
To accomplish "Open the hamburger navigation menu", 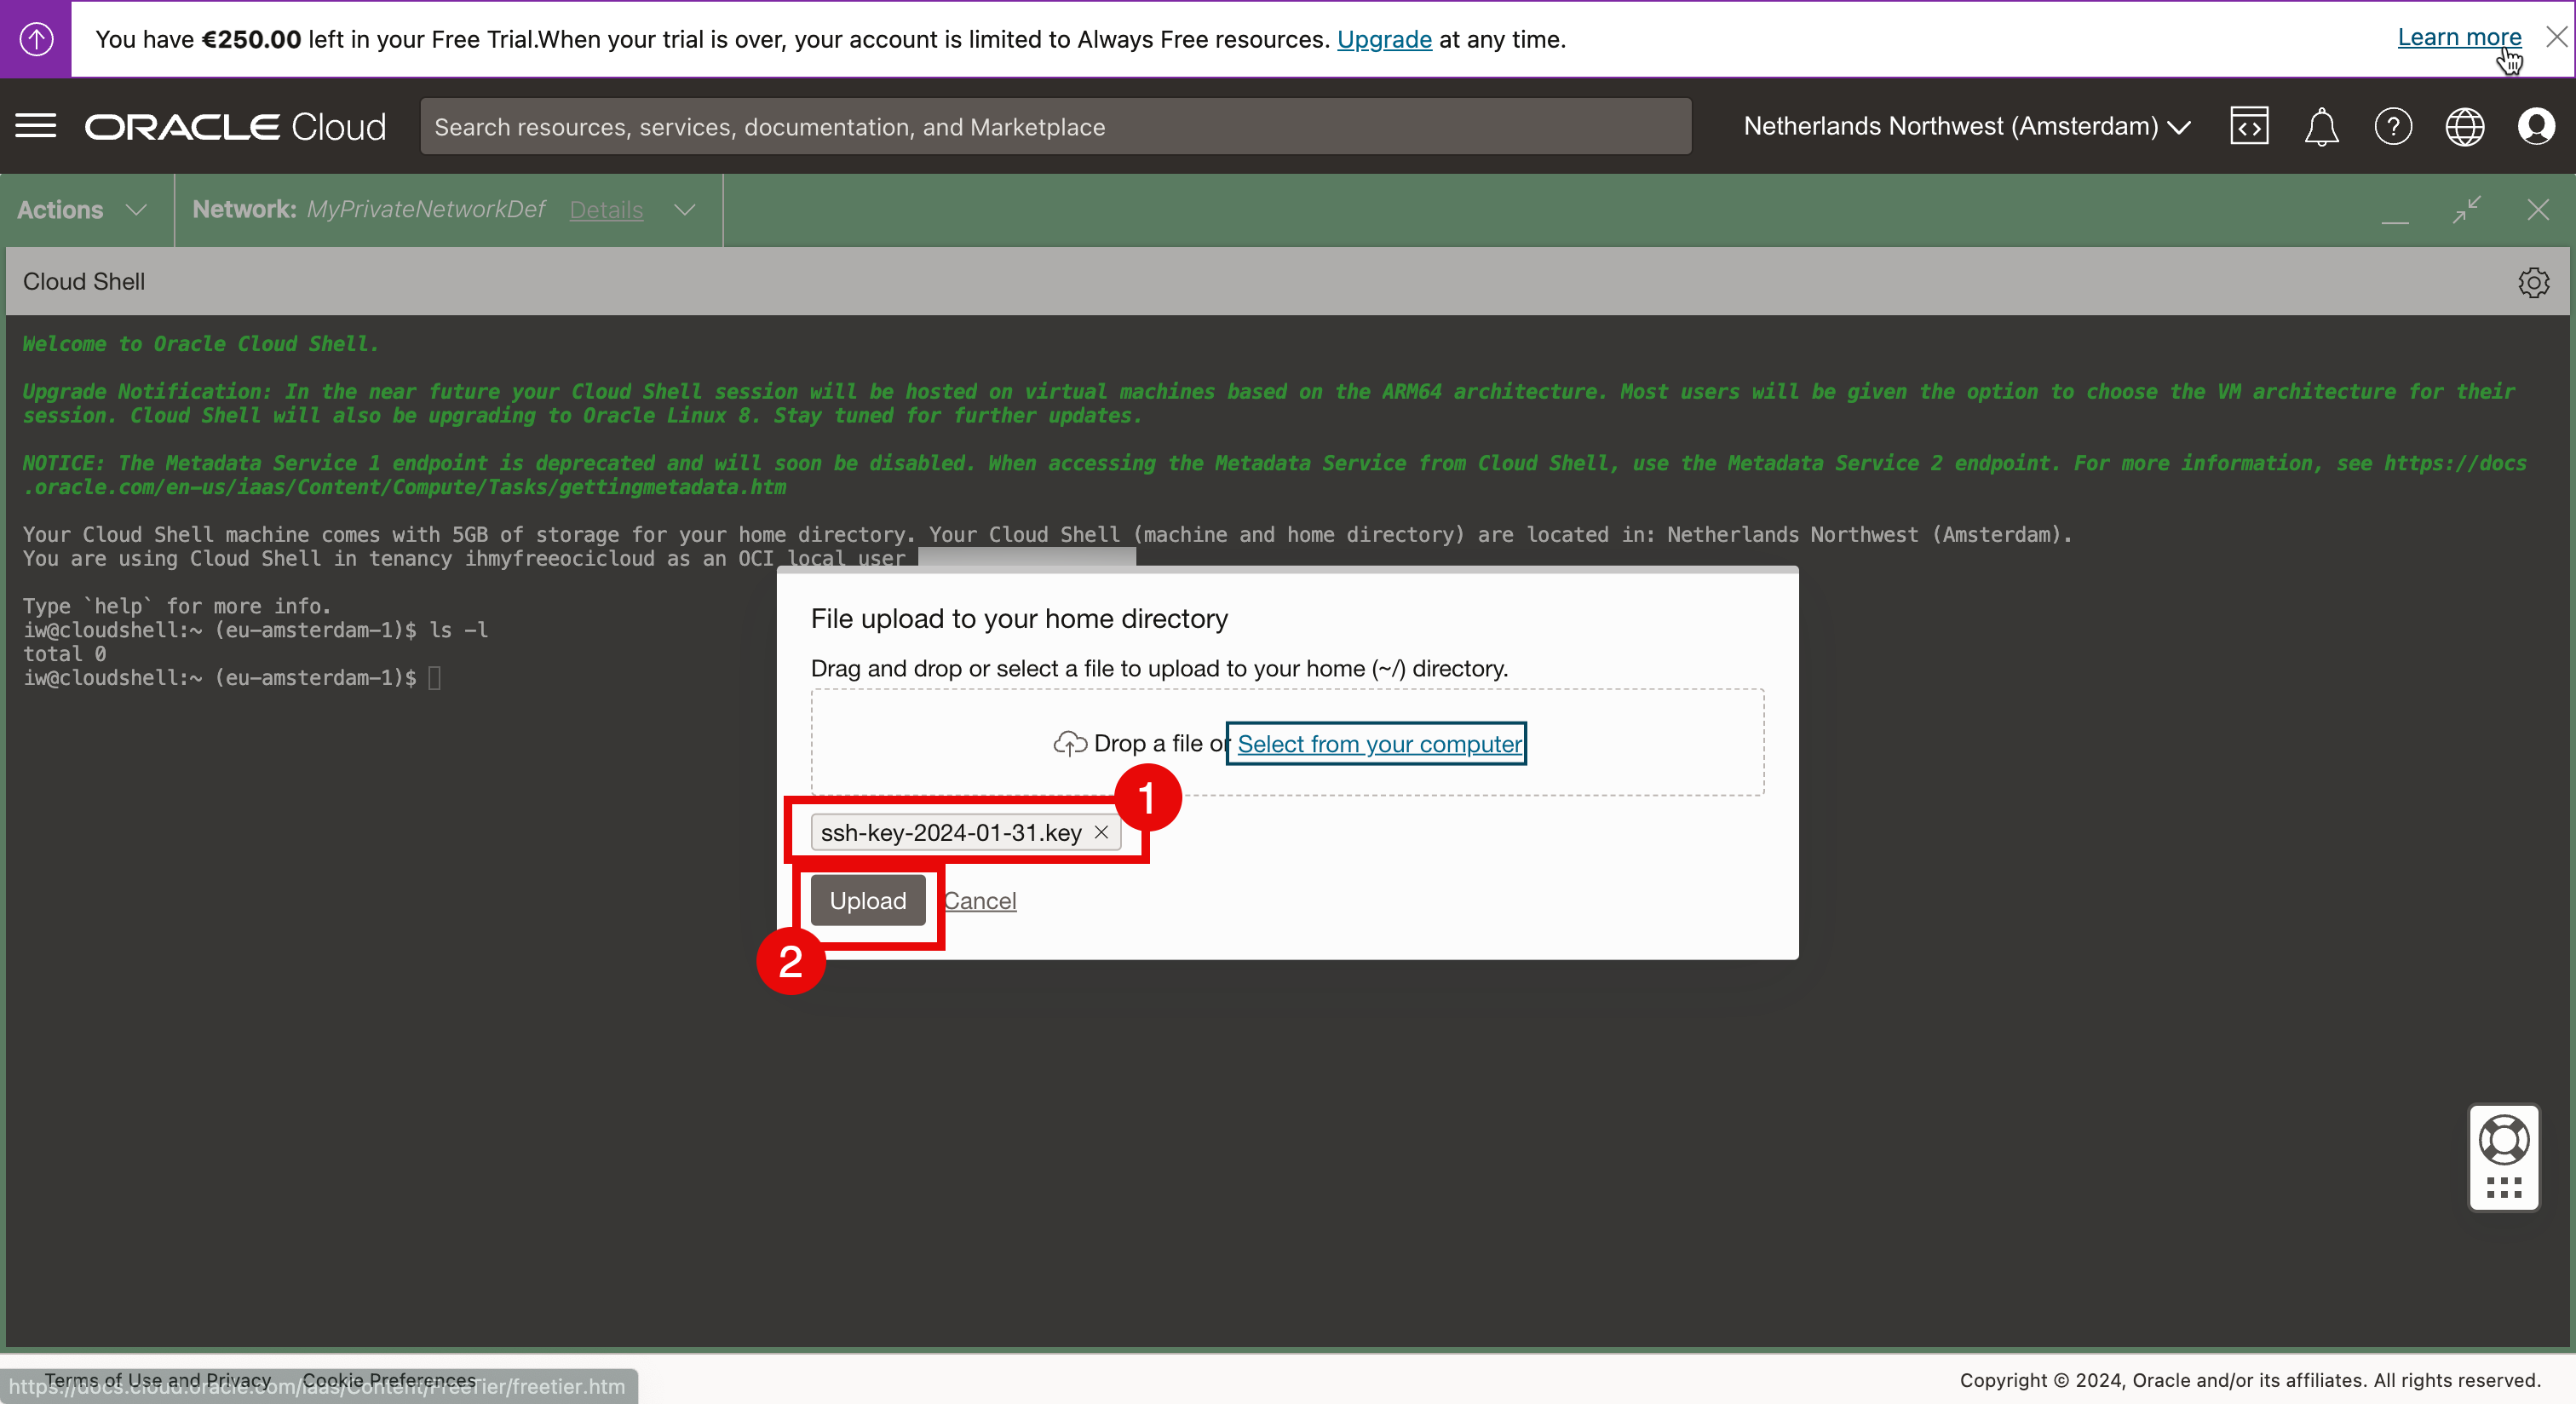I will tap(36, 126).
